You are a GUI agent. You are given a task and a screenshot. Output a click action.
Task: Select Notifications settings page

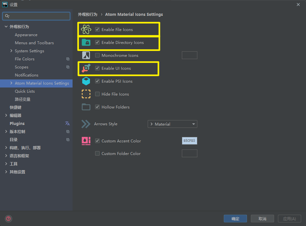(x=26, y=75)
